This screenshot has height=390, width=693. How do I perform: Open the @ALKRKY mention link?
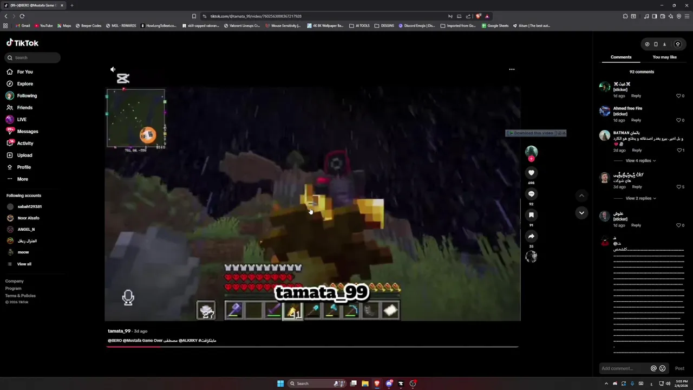(188, 341)
